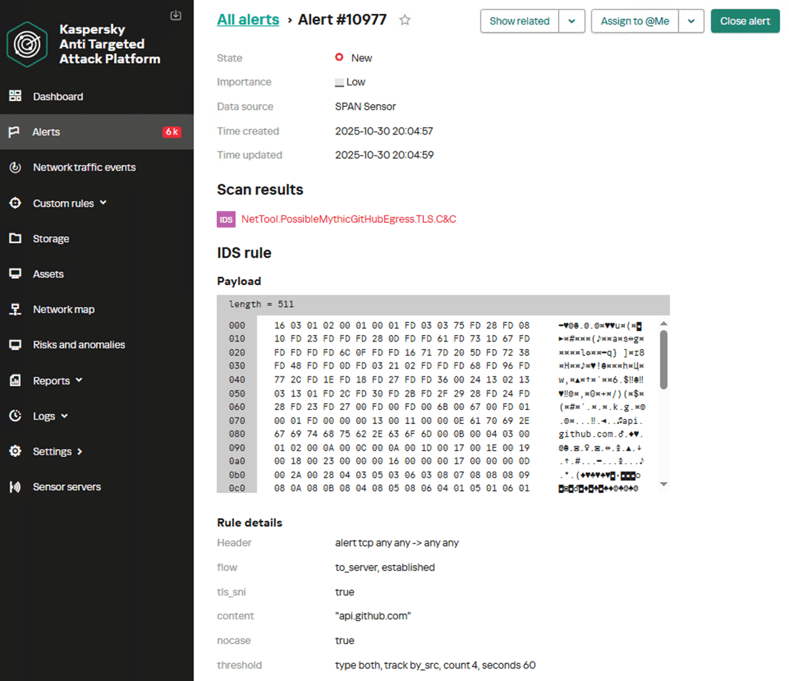Expand the Custom rules menu
Screen dimensions: 789x681
(103, 203)
